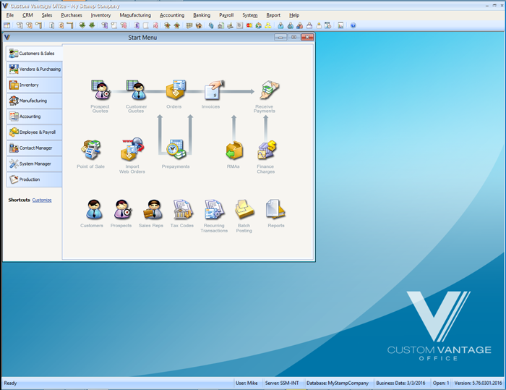The image size is (506, 390).
Task: Select the Production sidebar section
Action: (34, 179)
